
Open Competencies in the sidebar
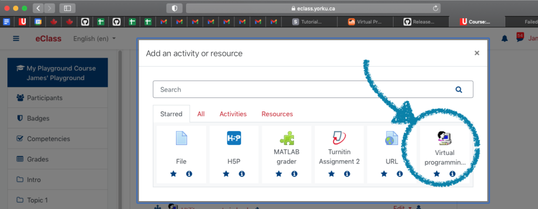point(58,139)
